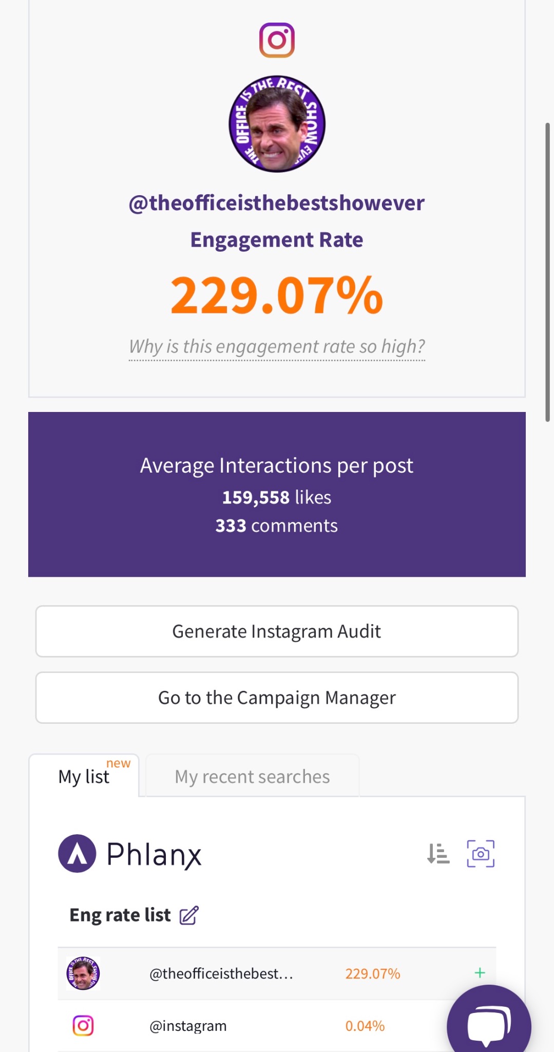This screenshot has height=1052, width=554.
Task: Open "Why is this engagement rate so high?"
Action: pyautogui.click(x=277, y=347)
